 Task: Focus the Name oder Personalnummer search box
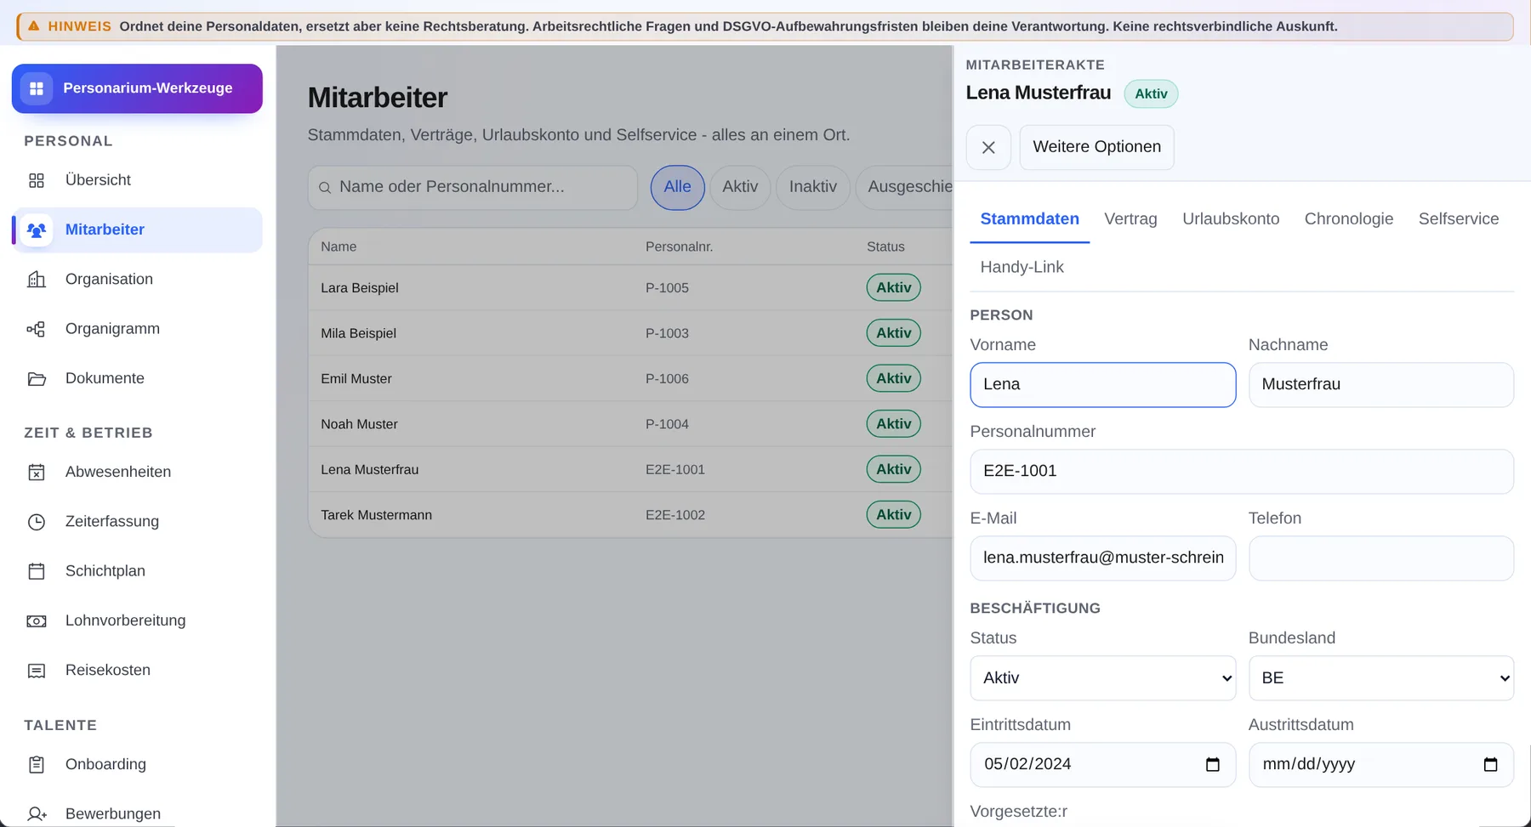point(473,187)
